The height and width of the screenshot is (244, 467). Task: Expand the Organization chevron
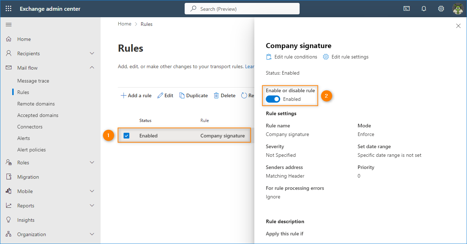click(x=92, y=234)
